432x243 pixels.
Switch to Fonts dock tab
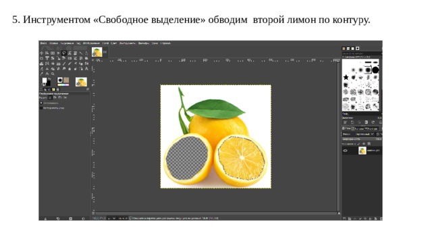(348, 49)
